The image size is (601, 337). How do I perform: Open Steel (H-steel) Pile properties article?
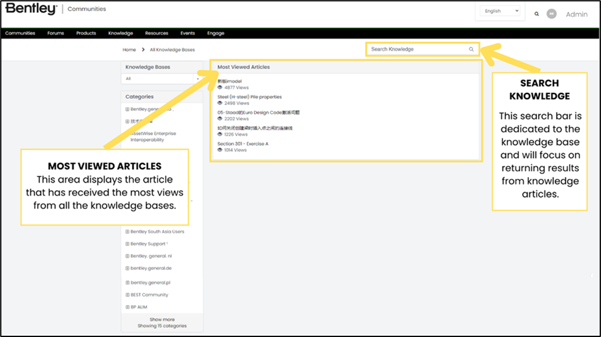pos(250,97)
